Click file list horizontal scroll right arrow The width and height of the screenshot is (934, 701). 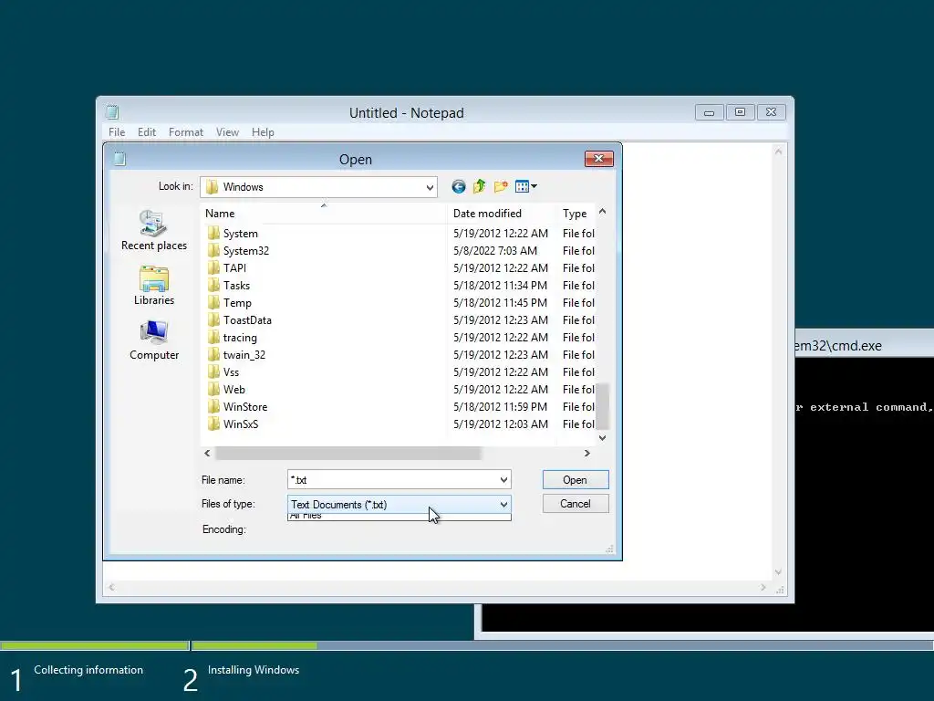click(x=586, y=453)
